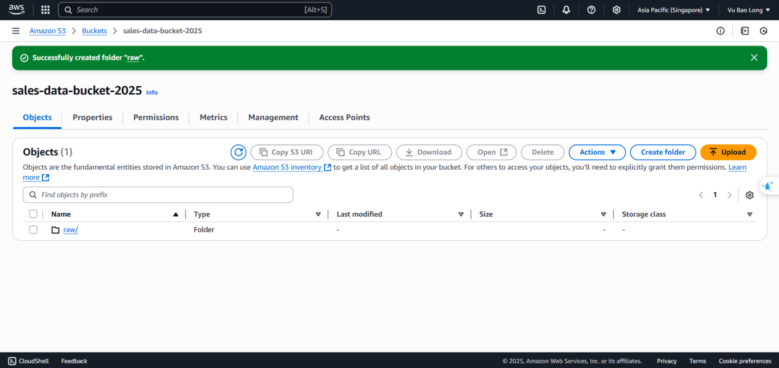Click the Download button
This screenshot has height=368, width=779.
[429, 152]
